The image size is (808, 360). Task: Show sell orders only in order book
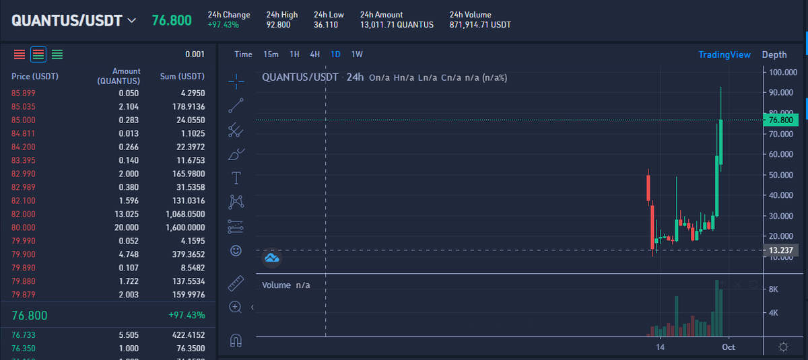tap(20, 54)
